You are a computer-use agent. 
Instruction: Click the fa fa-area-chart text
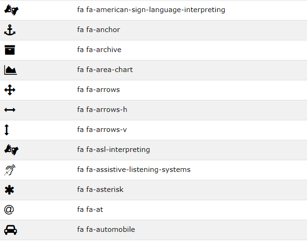click(105, 70)
